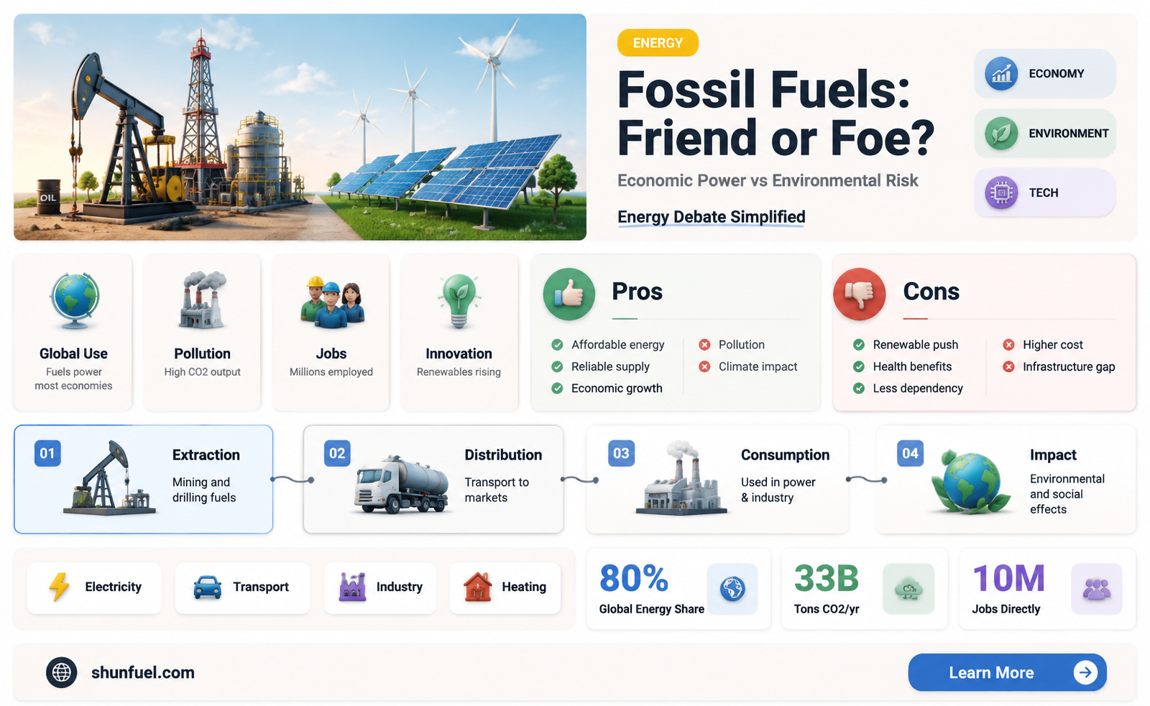Click the Energy Debate Simplified link
Image resolution: width=1150 pixels, height=706 pixels.
[x=711, y=217]
